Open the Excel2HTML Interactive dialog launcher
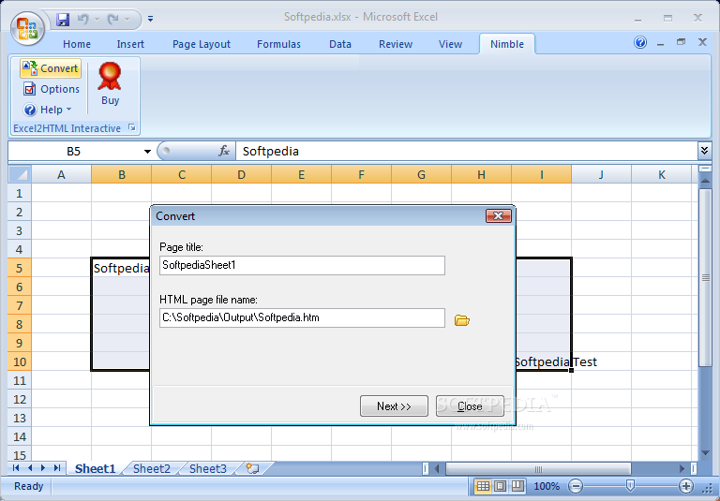Screen dimensions: 720x501 click(x=132, y=127)
